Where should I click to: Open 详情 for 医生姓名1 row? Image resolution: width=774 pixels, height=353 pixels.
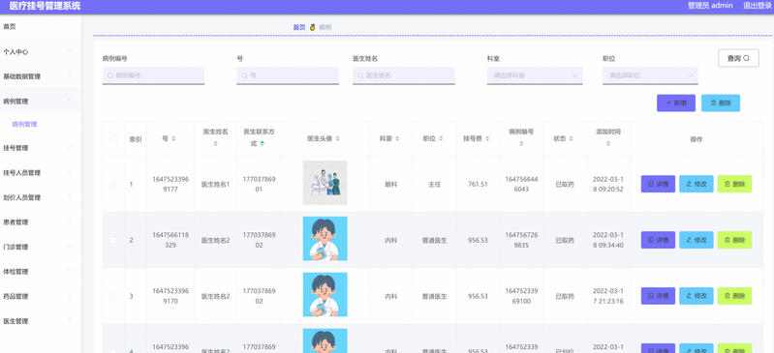(658, 184)
